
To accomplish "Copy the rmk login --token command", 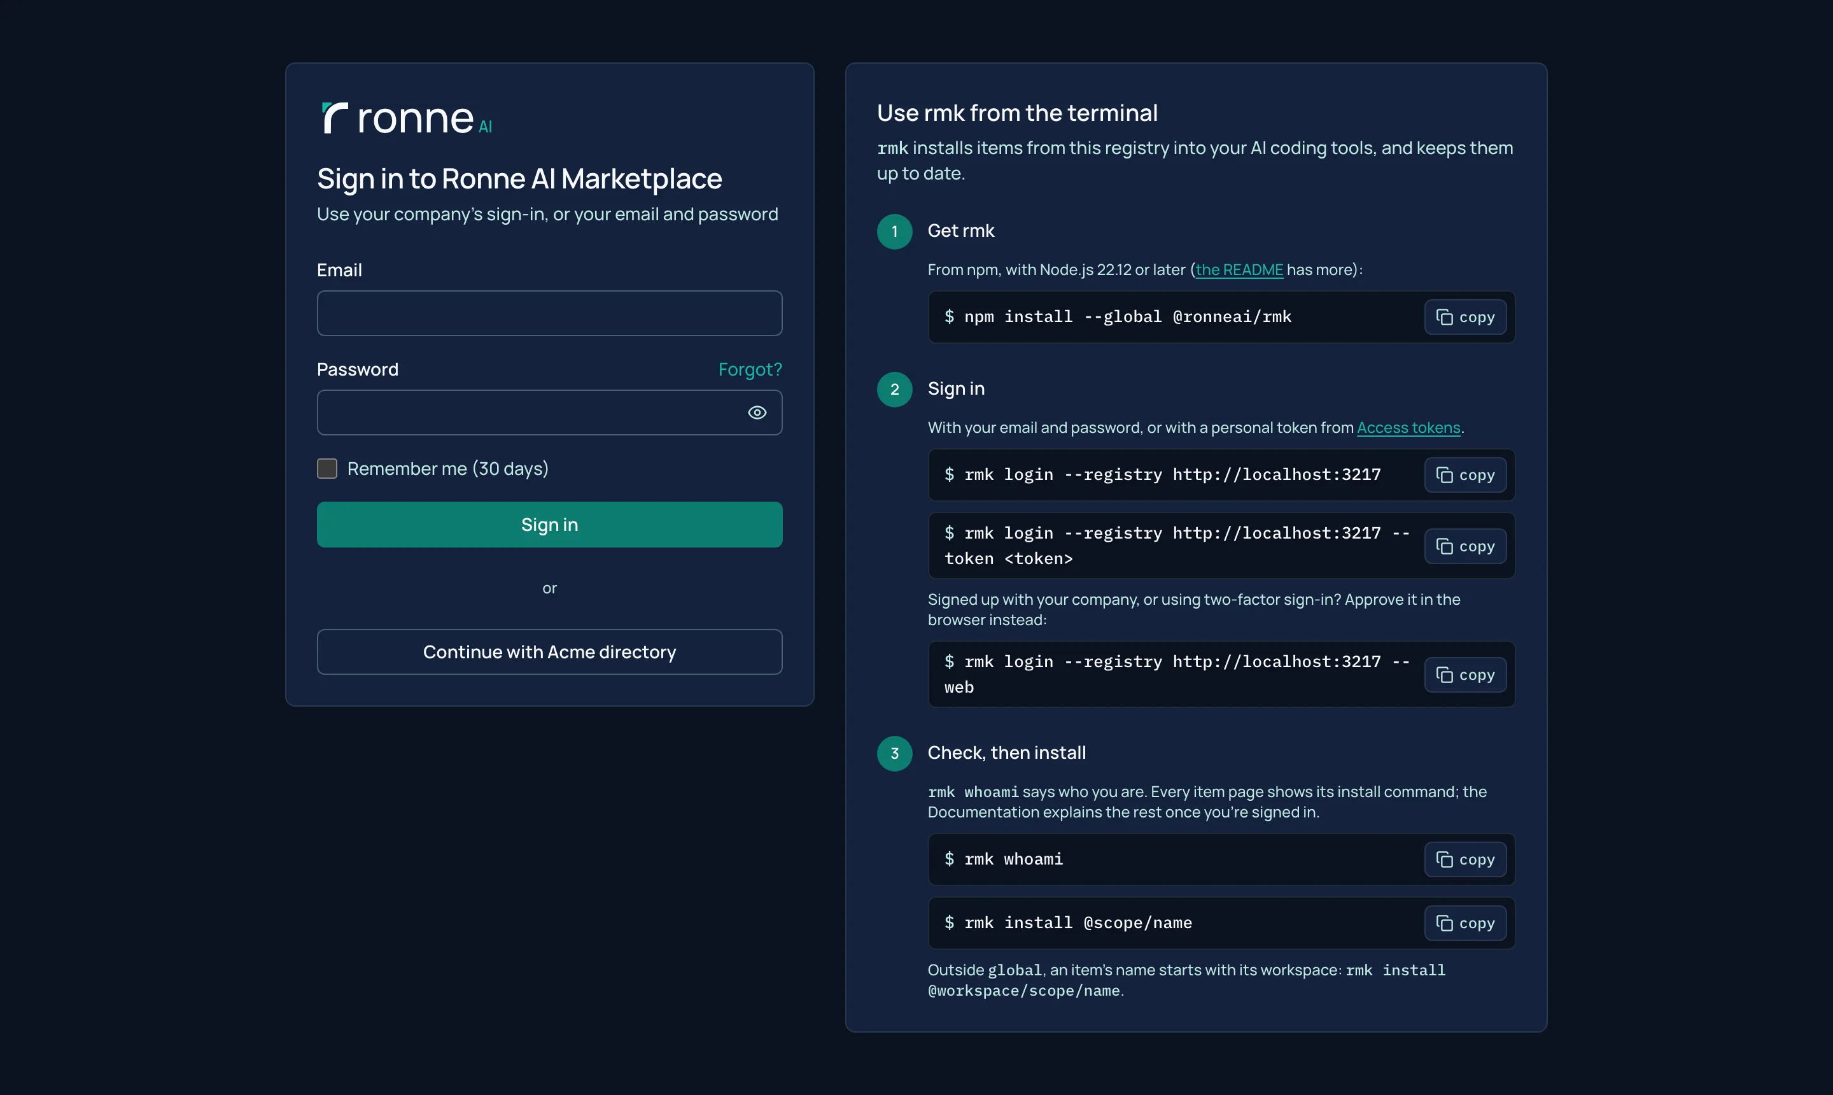I will pos(1465,546).
